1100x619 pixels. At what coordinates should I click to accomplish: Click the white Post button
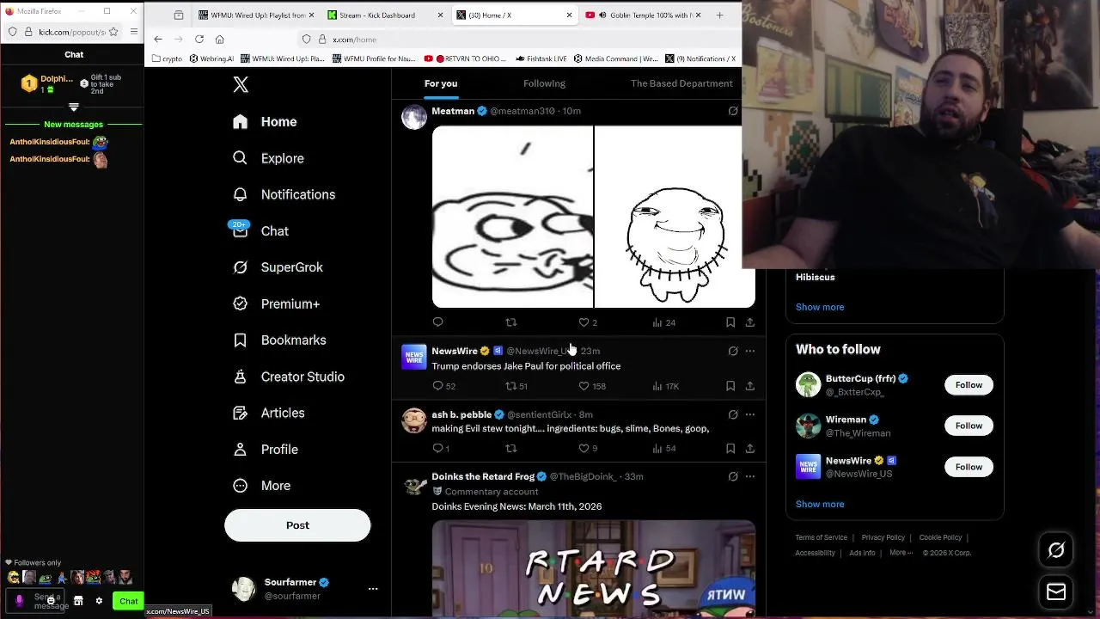(x=297, y=525)
